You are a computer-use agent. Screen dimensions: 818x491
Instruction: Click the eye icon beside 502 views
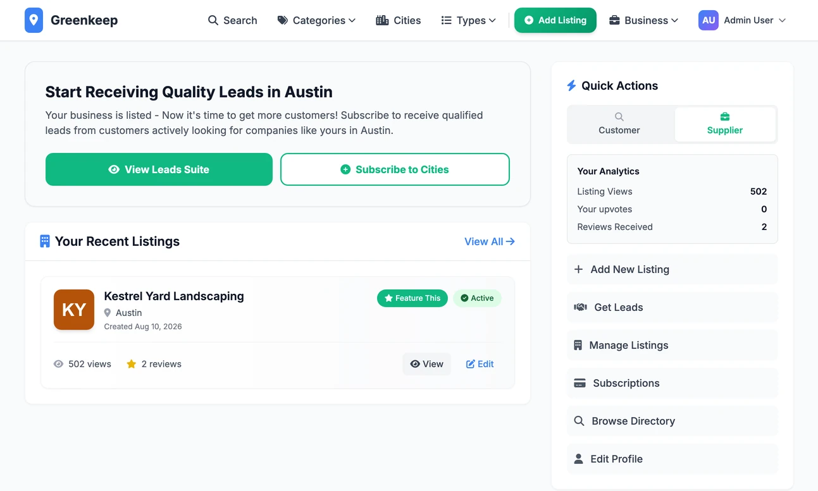(x=59, y=364)
